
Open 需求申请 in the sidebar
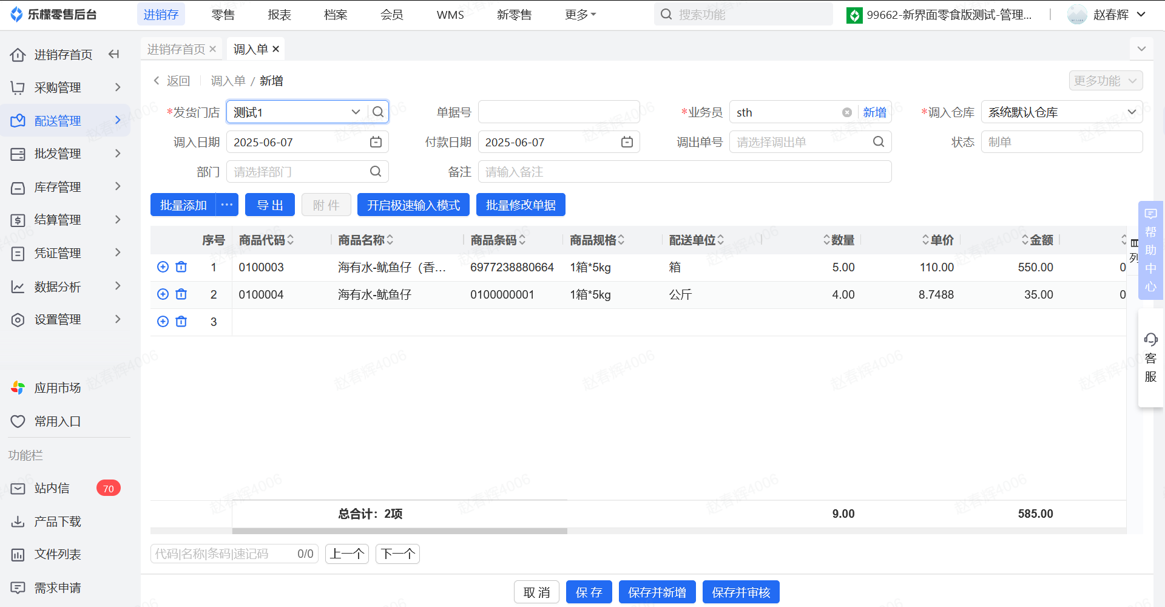[x=58, y=588]
